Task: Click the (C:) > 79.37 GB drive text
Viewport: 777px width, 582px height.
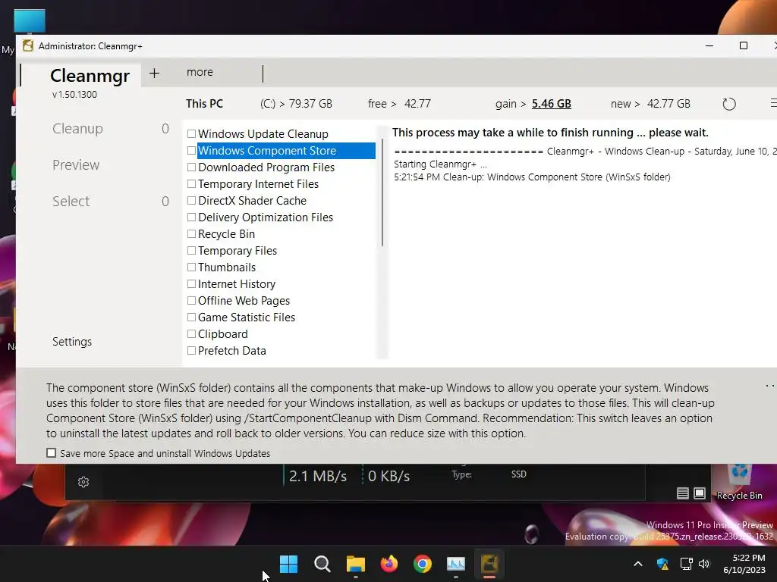Action: tap(297, 104)
